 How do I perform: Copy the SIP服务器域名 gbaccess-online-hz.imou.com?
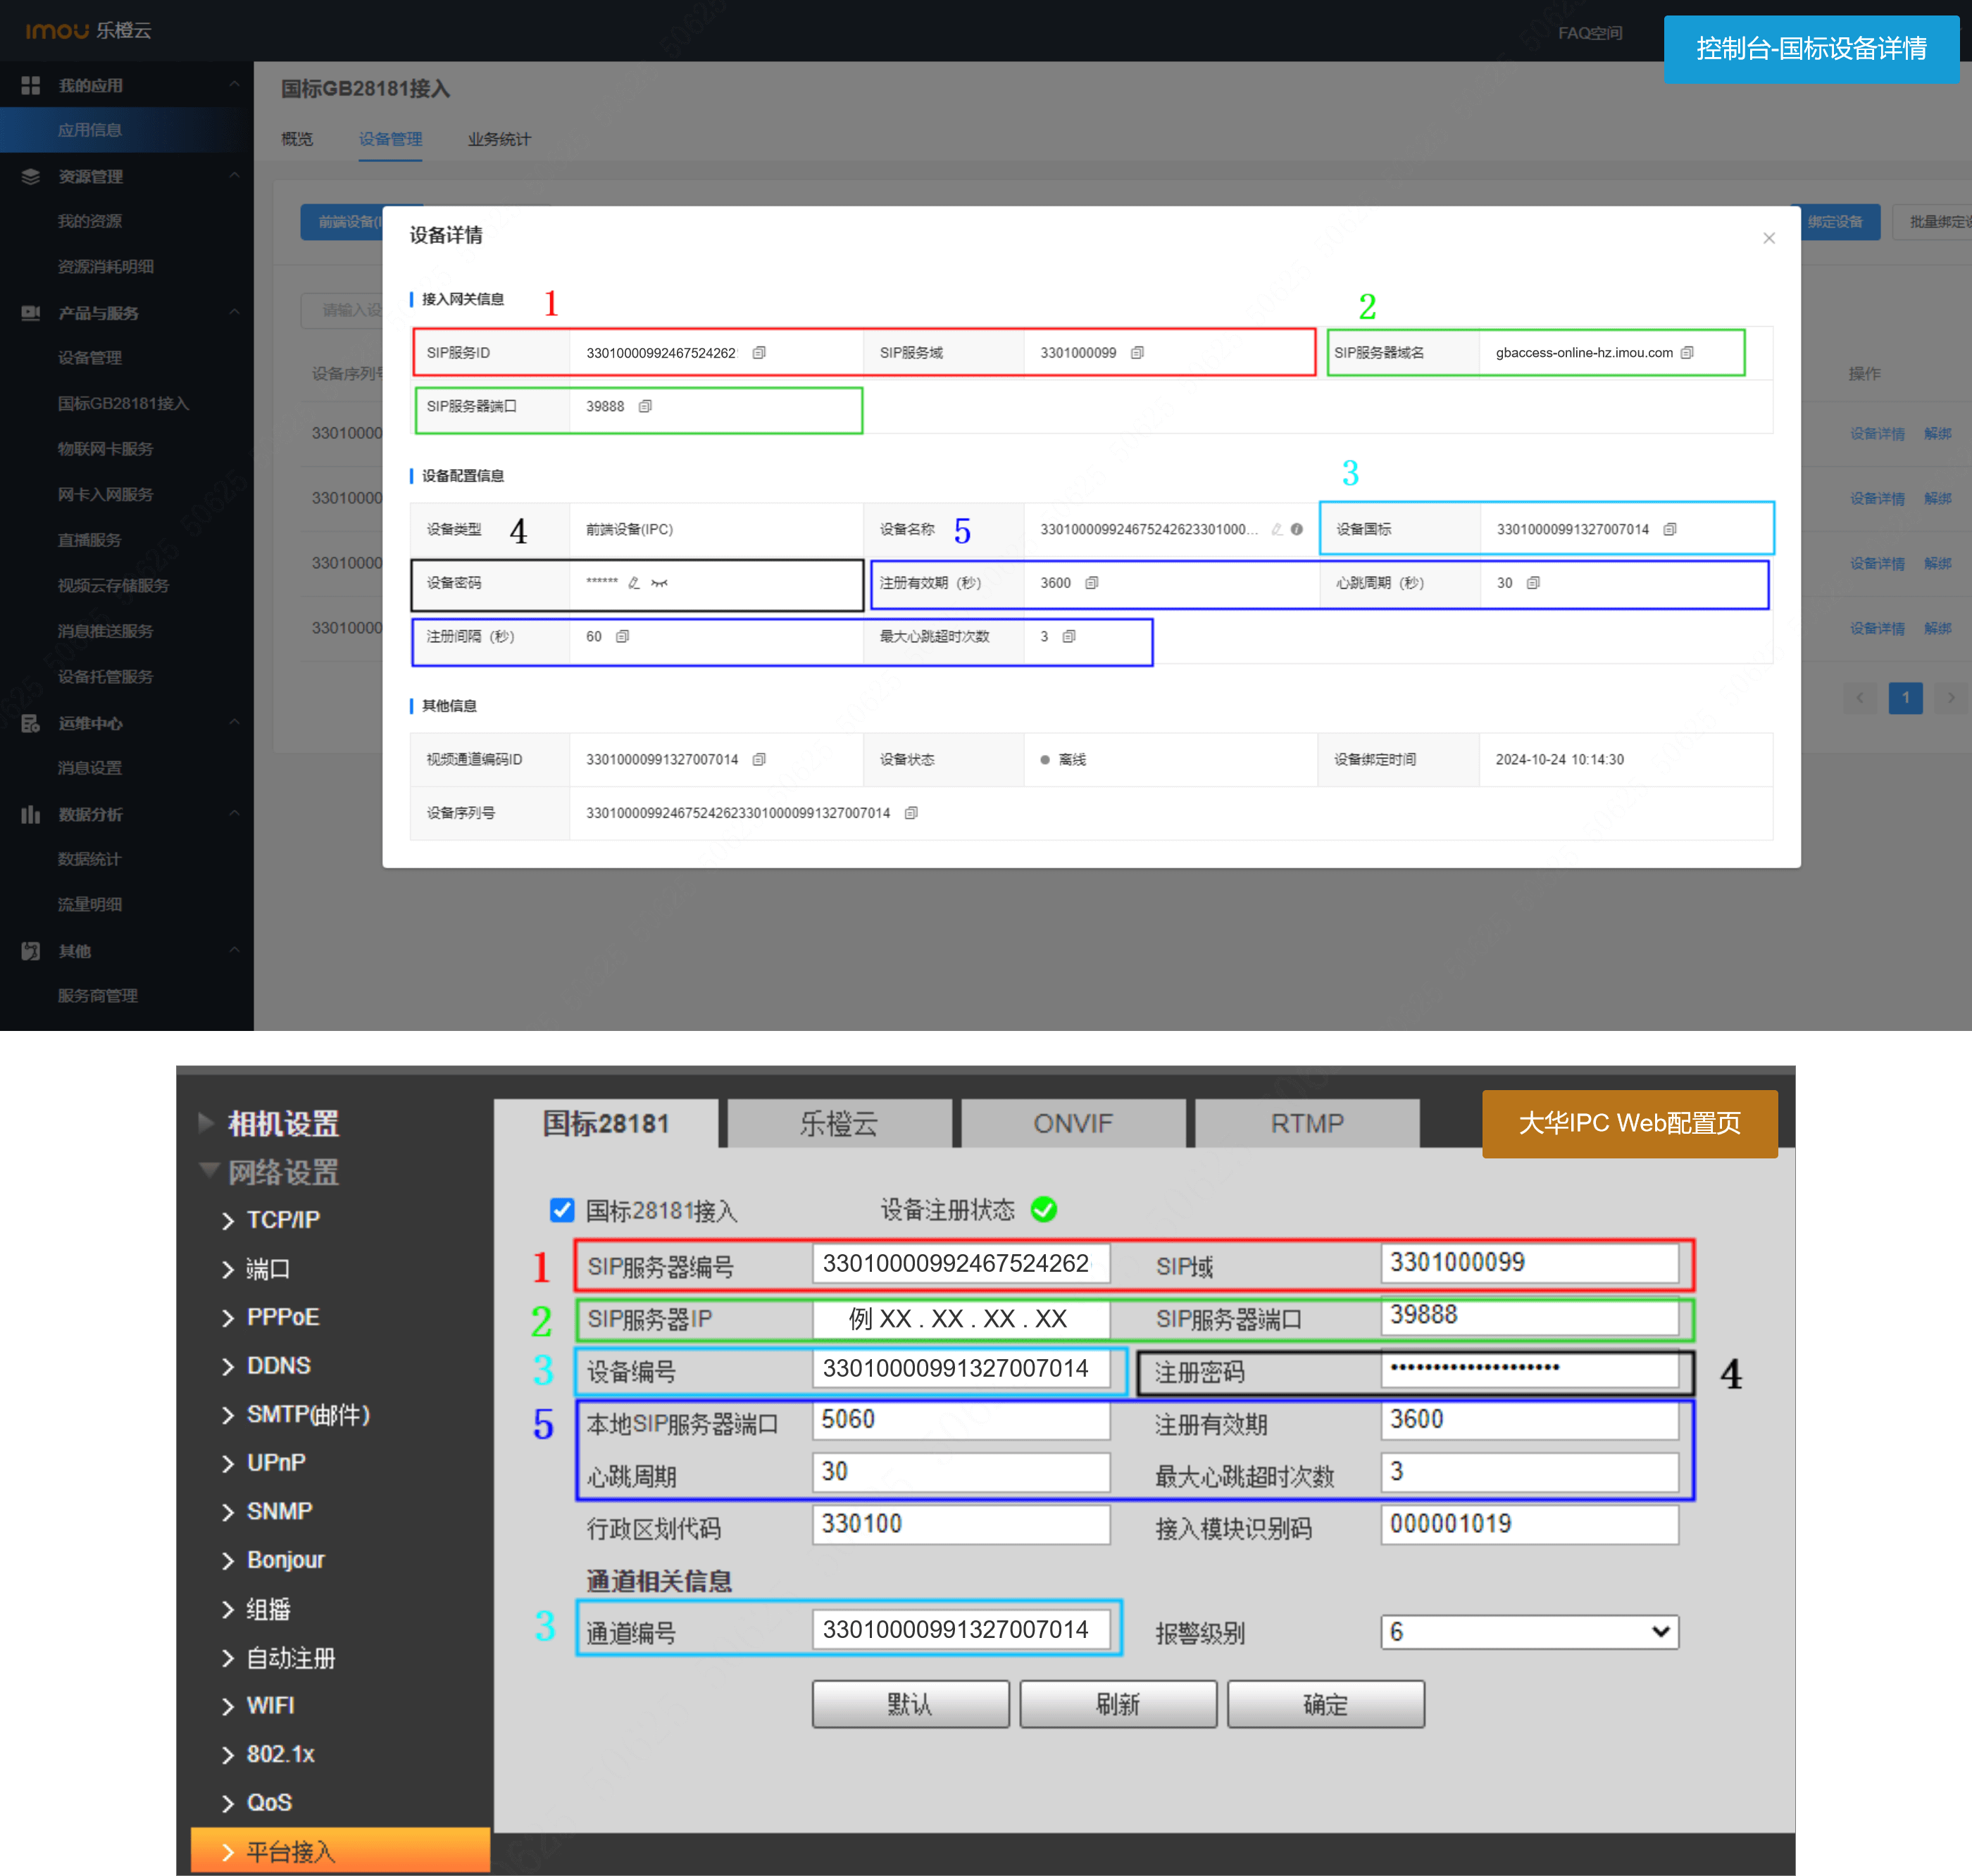(x=1687, y=353)
